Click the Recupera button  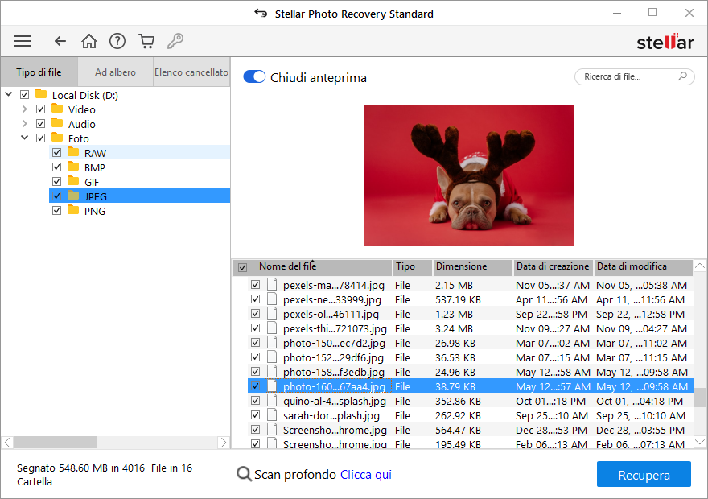(x=644, y=474)
